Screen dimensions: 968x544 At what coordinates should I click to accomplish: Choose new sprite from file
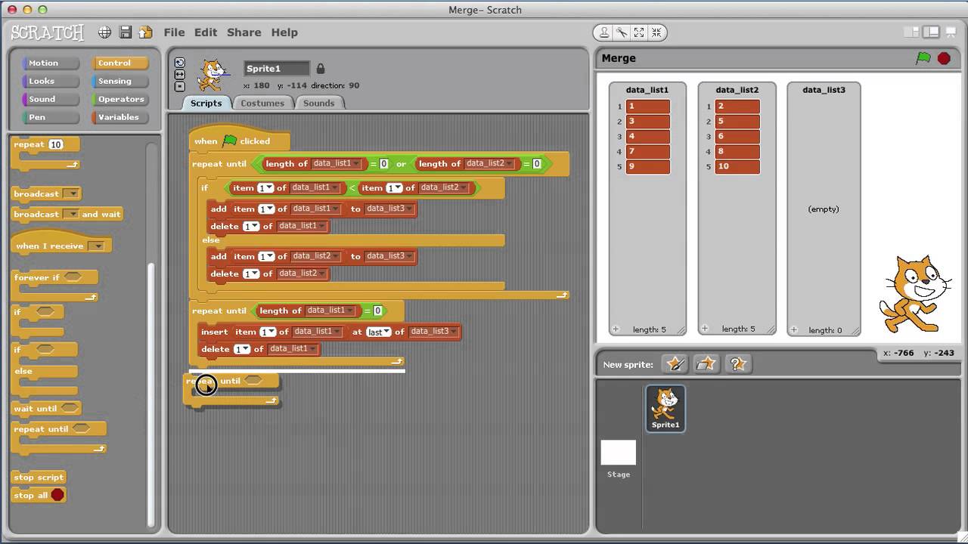(x=706, y=364)
